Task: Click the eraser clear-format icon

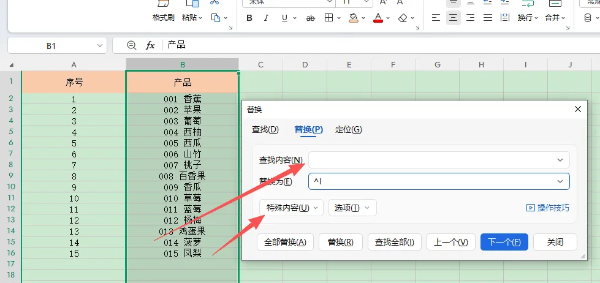Action: [x=403, y=18]
